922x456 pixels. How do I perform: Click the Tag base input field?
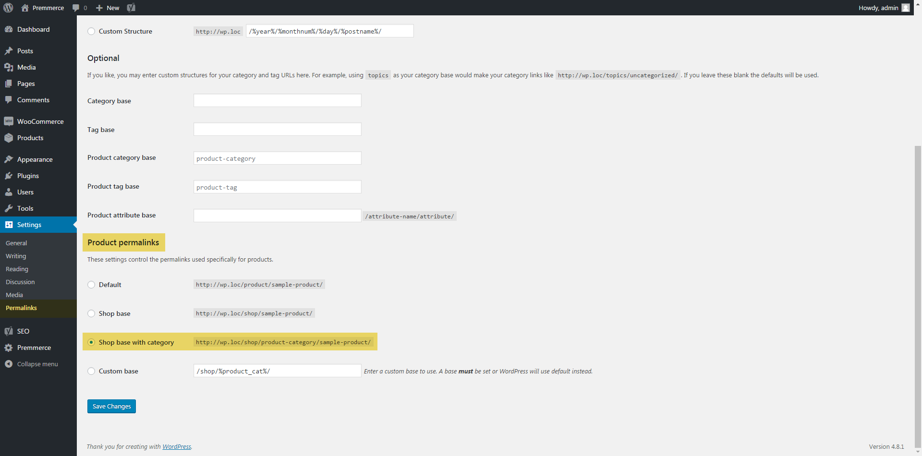click(277, 129)
